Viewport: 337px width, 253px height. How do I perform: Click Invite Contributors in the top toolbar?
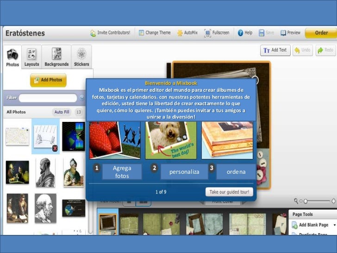[110, 33]
